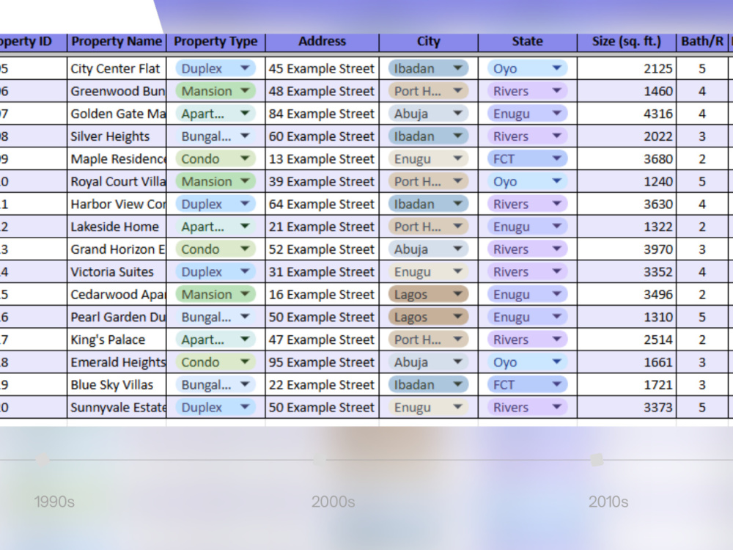Select the King's Palace name cell
This screenshot has width=733, height=550.
(x=117, y=340)
